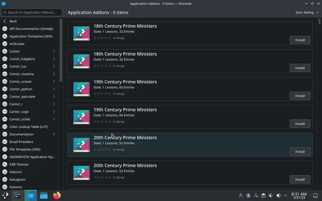
Task: Install the highlighted 20th Century Prime Ministers
Action: [300, 152]
